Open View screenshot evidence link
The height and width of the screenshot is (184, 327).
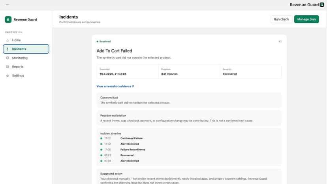pos(115,86)
